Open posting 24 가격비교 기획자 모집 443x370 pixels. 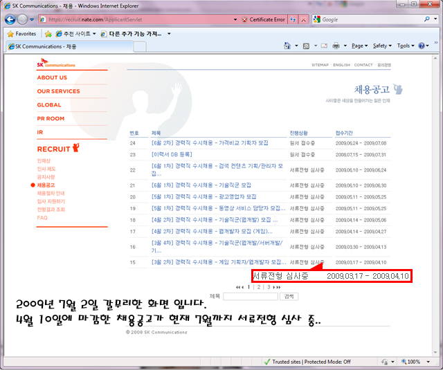coord(210,143)
